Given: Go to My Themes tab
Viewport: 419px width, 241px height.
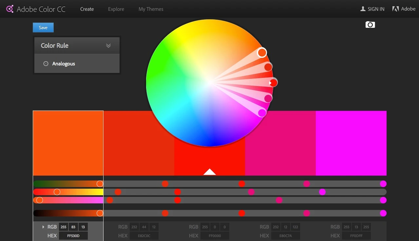Looking at the screenshot, I should tap(151, 9).
